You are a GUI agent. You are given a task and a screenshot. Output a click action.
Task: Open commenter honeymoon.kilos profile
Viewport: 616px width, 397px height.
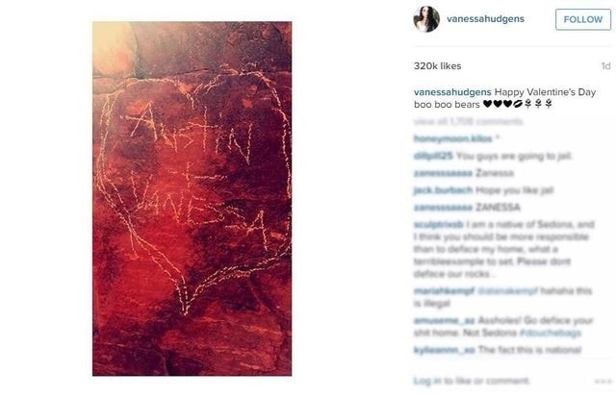pyautogui.click(x=452, y=138)
